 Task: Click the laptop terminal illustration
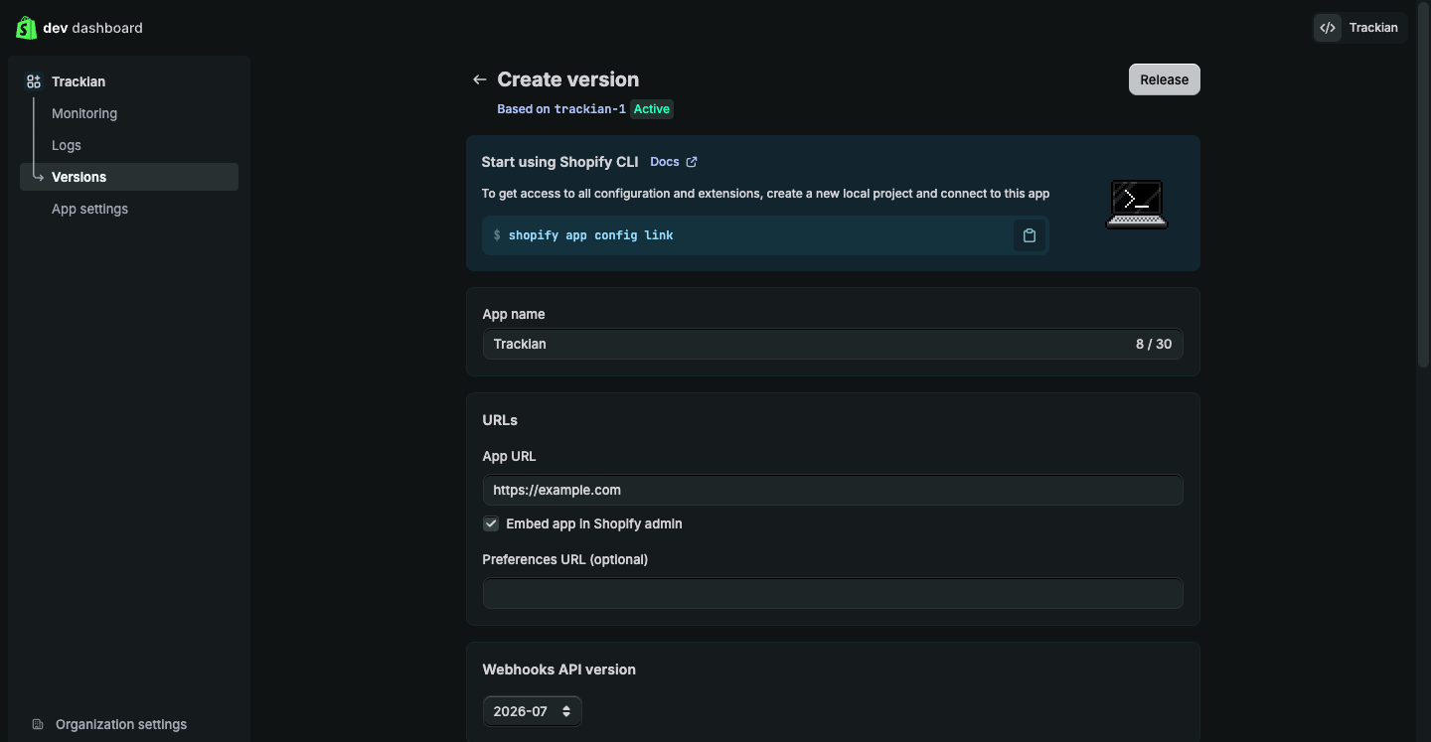1137,204
